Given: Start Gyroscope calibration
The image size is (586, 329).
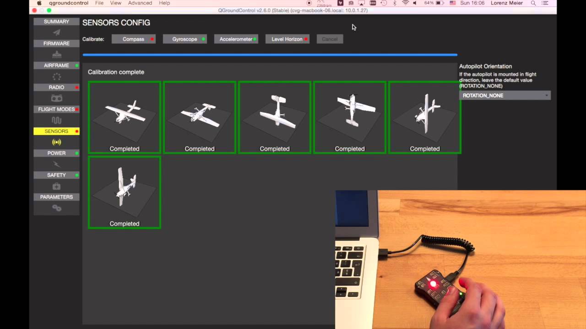Looking at the screenshot, I should pyautogui.click(x=184, y=39).
